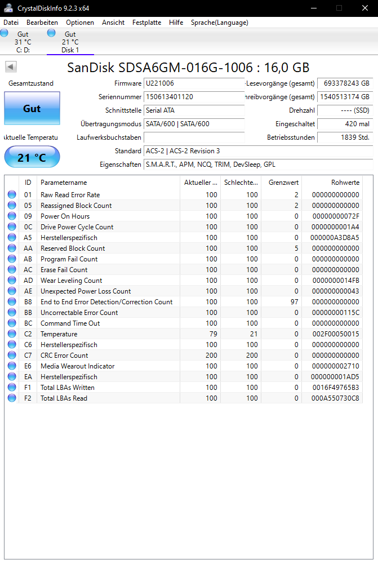
Task: Click status icon of Temperature attribute row
Action: pyautogui.click(x=12, y=334)
